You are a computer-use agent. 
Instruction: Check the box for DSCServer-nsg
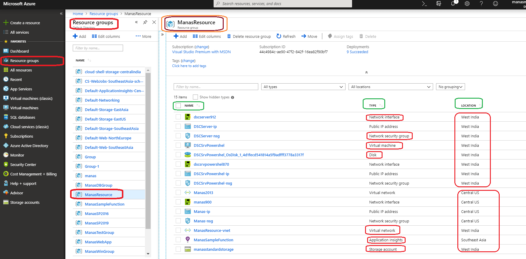[178, 136]
